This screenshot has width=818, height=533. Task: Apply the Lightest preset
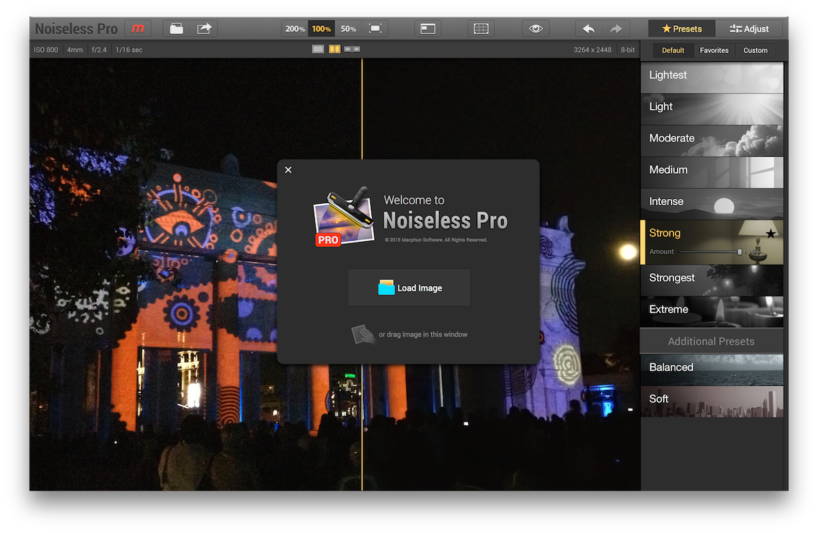pos(712,78)
